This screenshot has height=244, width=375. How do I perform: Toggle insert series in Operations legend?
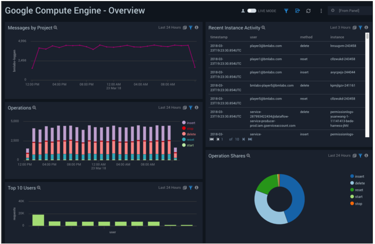(189, 123)
